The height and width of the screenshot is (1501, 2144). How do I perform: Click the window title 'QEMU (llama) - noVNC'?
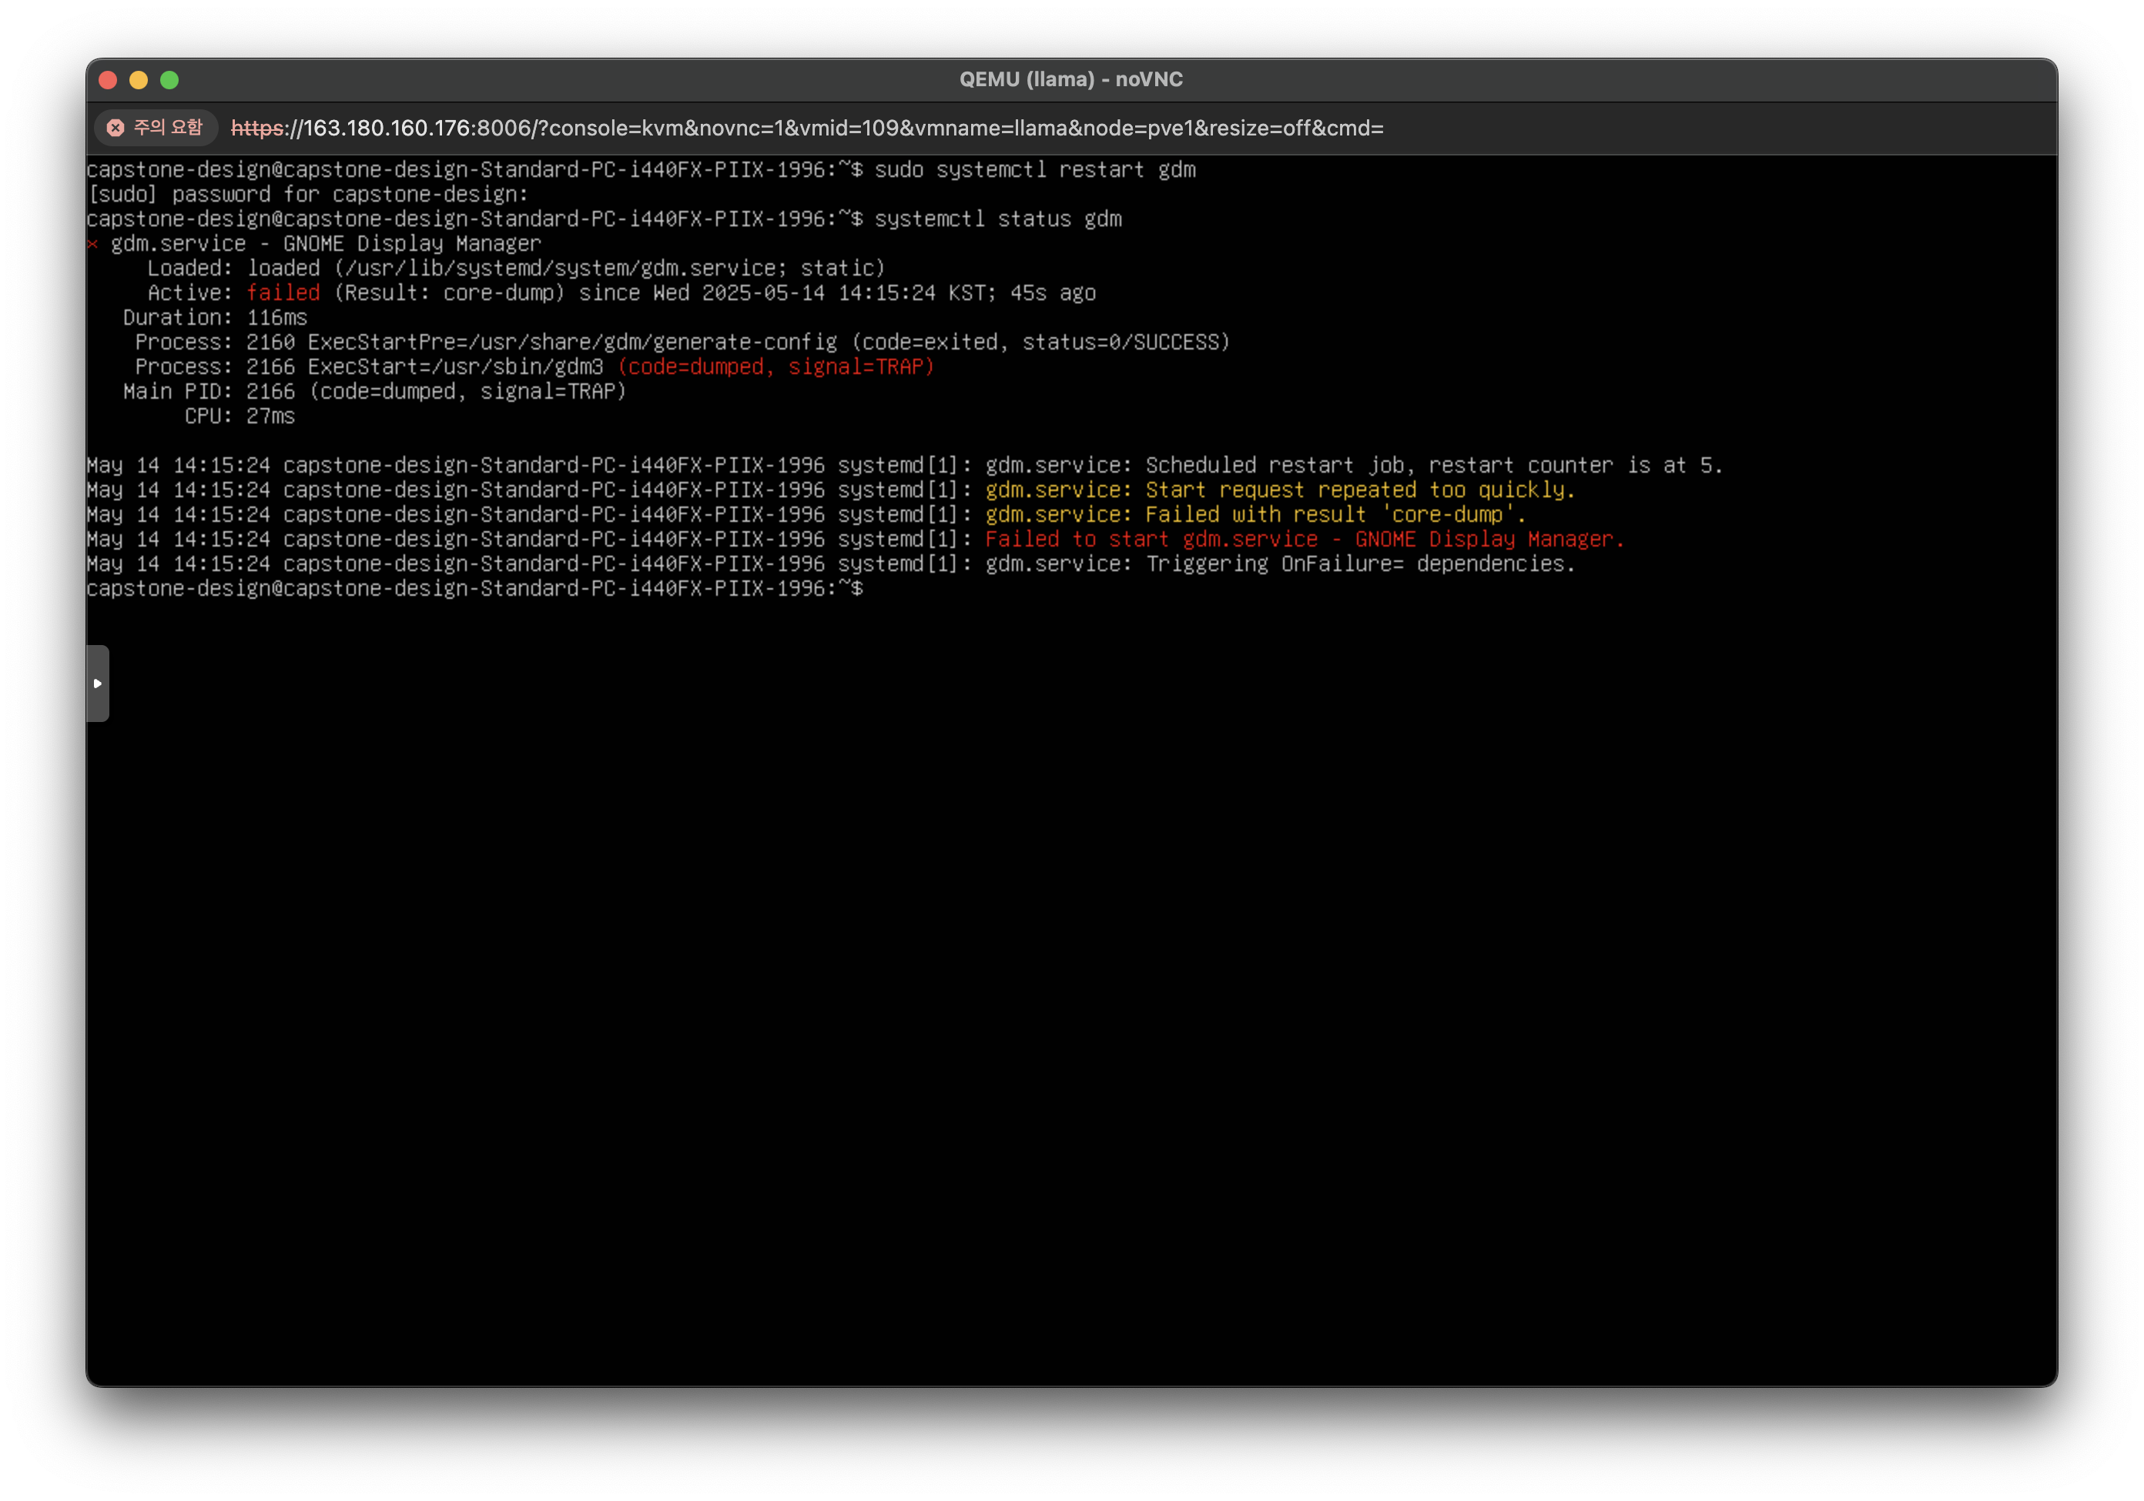point(1070,79)
